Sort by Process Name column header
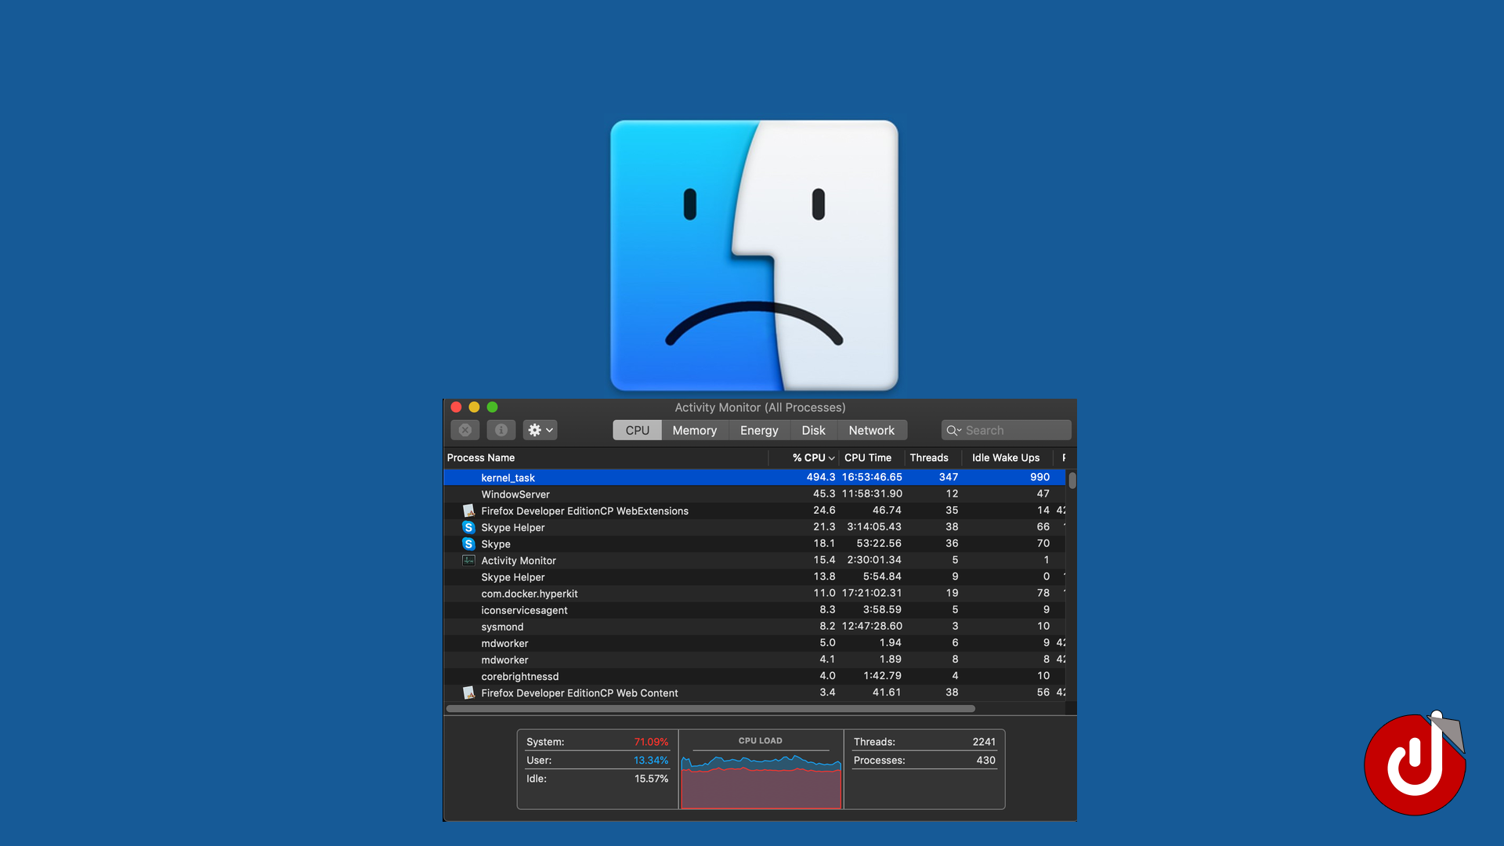This screenshot has width=1504, height=846. click(x=481, y=457)
